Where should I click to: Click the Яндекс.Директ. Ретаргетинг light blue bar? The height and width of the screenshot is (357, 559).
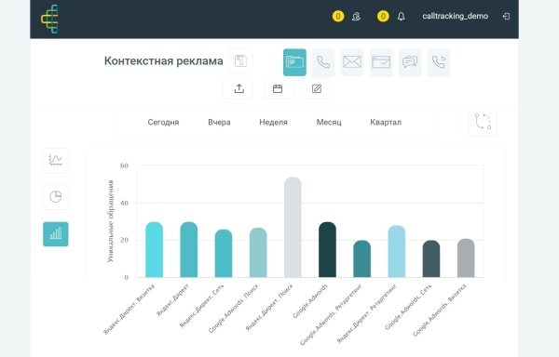click(397, 251)
